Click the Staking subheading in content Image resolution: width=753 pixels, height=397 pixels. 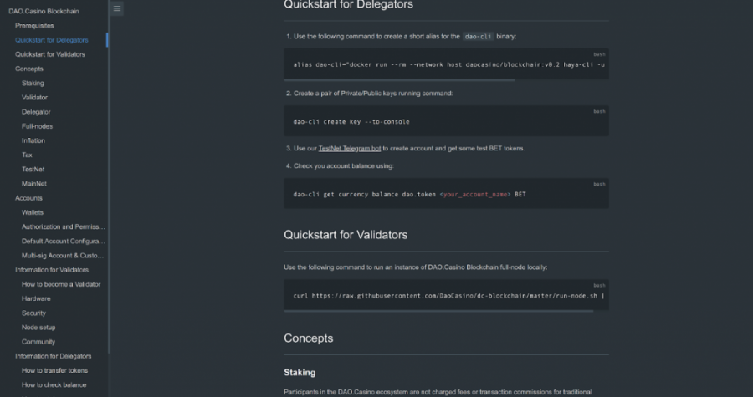[x=300, y=373]
